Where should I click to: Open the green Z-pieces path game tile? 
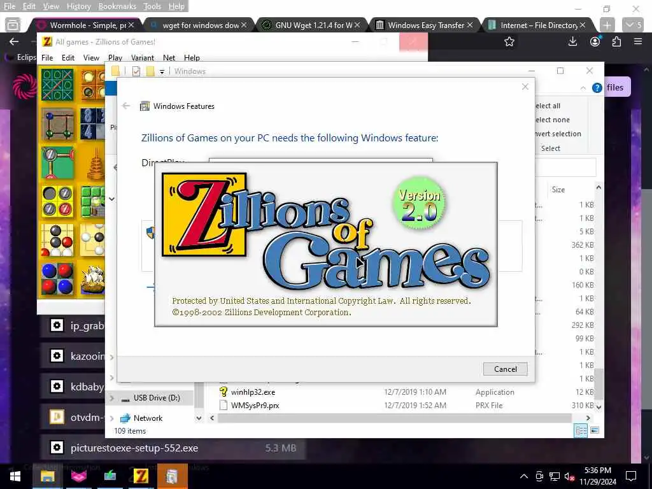[x=57, y=162]
